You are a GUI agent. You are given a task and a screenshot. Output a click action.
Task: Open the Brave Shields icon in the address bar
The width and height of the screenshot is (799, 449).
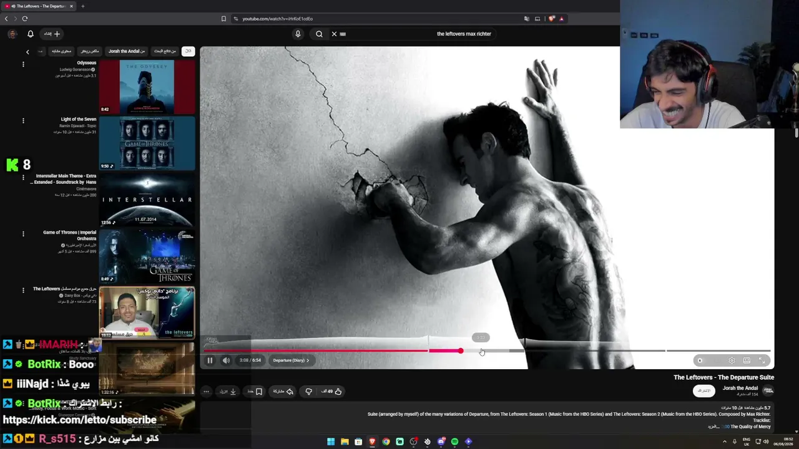[551, 19]
